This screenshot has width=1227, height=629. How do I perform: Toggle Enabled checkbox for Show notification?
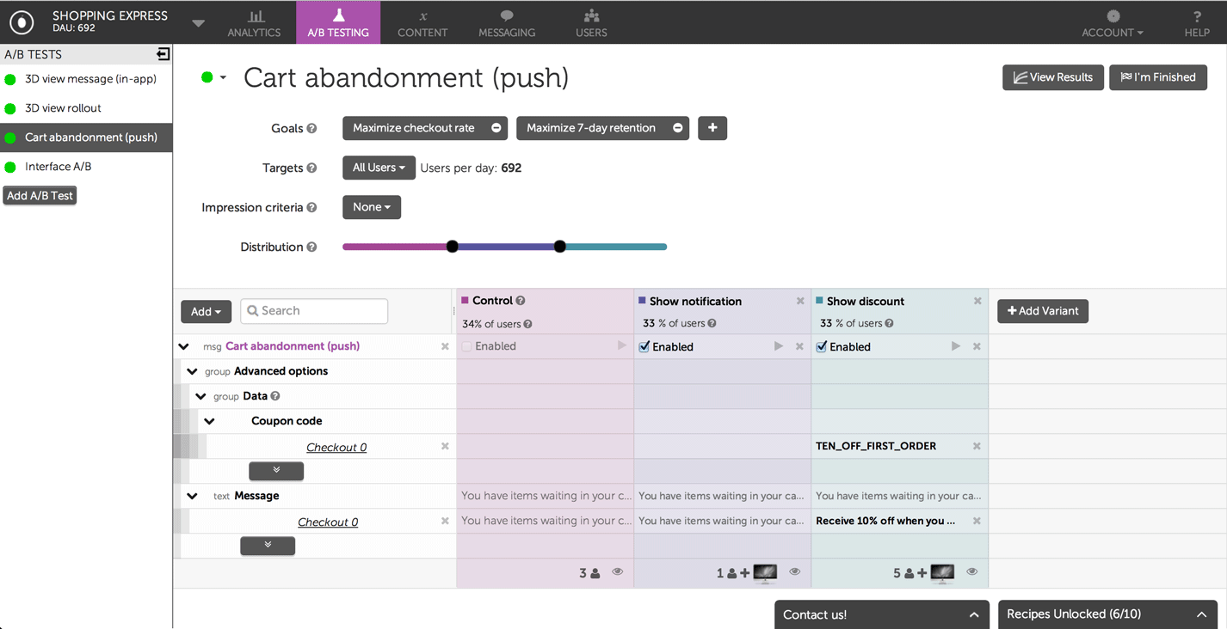[644, 347]
